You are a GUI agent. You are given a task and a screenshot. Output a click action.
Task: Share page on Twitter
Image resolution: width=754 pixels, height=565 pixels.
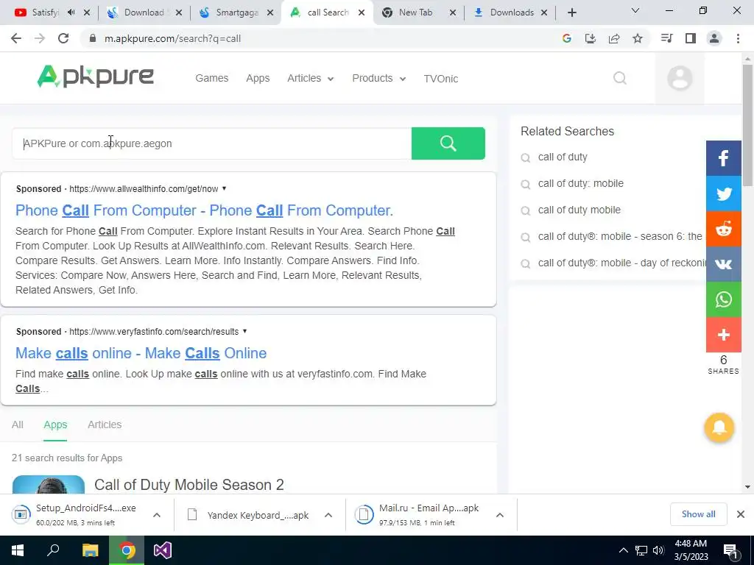[x=723, y=193]
